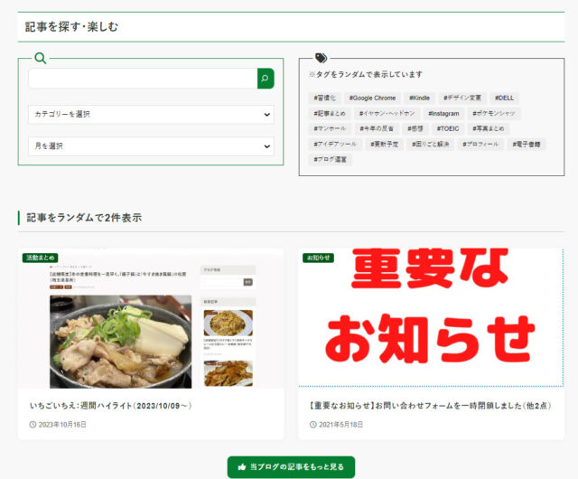The image size is (578, 479).
Task: Open the 重要なお知らせ article thumbnail
Action: tap(431, 319)
